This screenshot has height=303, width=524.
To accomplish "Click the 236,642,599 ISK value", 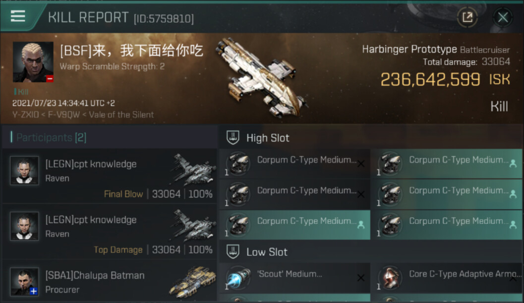I will tap(445, 80).
